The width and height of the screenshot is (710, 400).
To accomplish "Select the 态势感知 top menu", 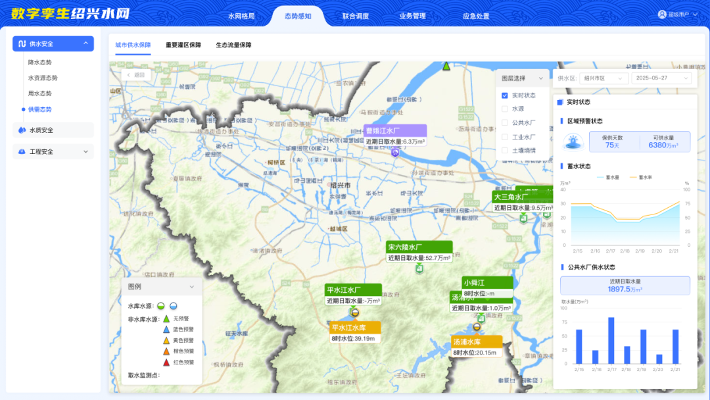I will [298, 16].
